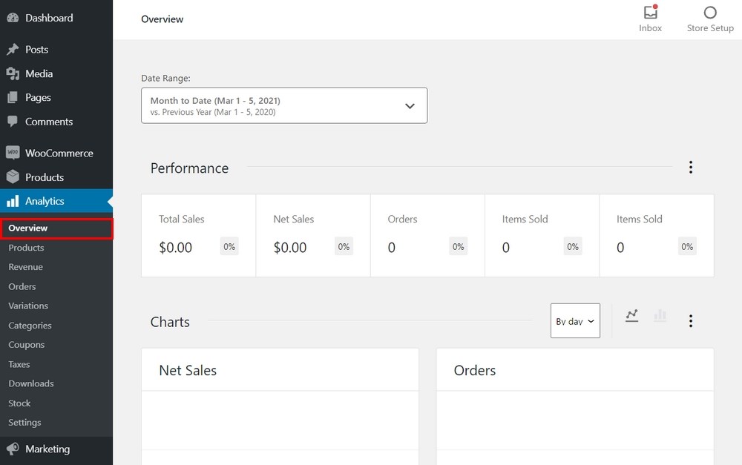Click the Posts pushpin icon
This screenshot has height=465, width=742.
click(13, 49)
